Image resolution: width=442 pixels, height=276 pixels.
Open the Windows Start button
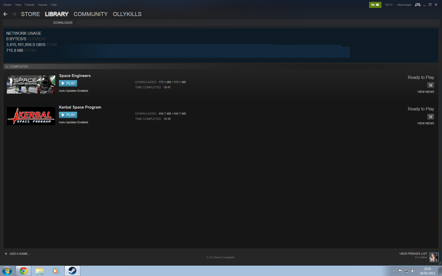tap(7, 271)
